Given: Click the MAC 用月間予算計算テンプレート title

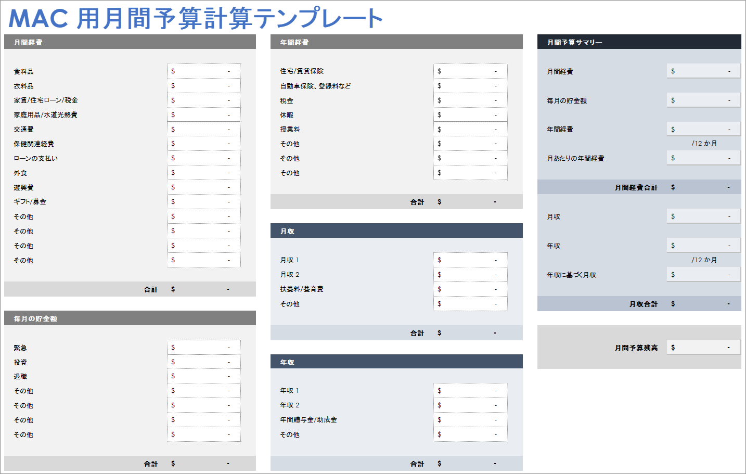Looking at the screenshot, I should pos(196,18).
